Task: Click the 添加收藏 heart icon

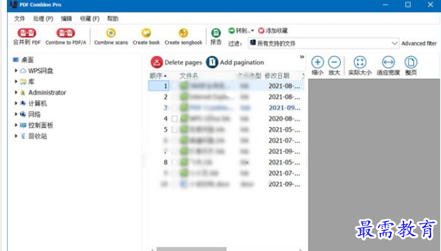Action: 261,30
